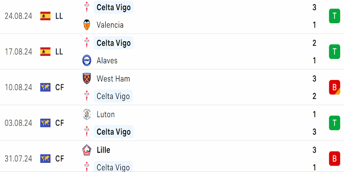Screen dimensions: 344x172
Task: Click green T badge for Luton match
Action: click(x=335, y=123)
